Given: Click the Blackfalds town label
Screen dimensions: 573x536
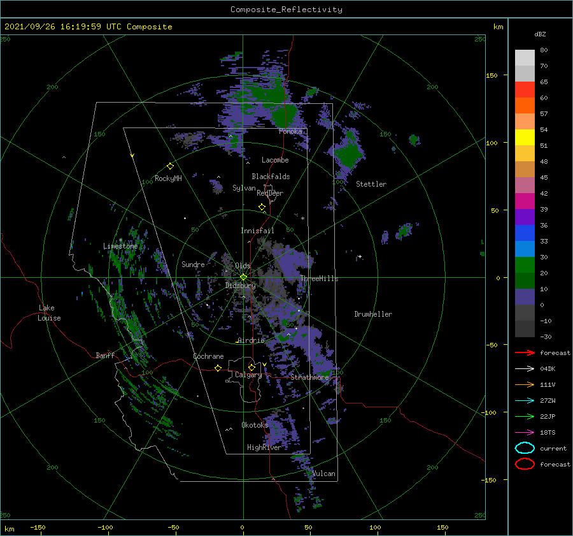Looking at the screenshot, I should [271, 177].
